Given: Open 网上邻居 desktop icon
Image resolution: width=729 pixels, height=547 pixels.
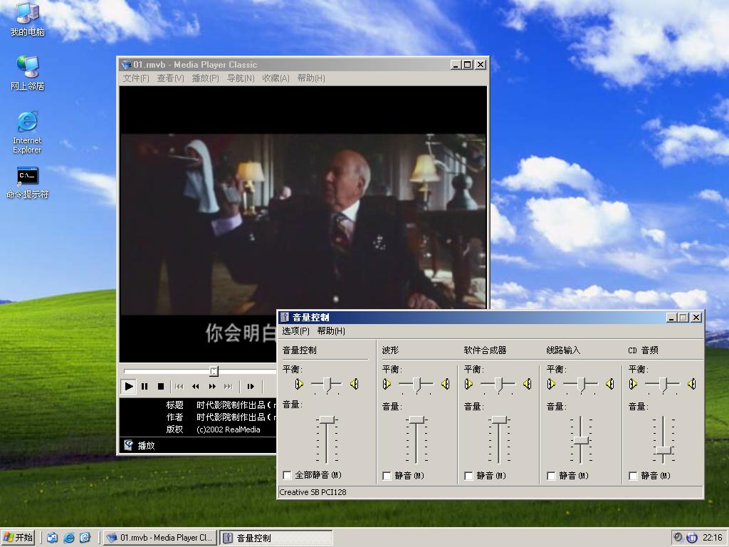Looking at the screenshot, I should (28, 73).
